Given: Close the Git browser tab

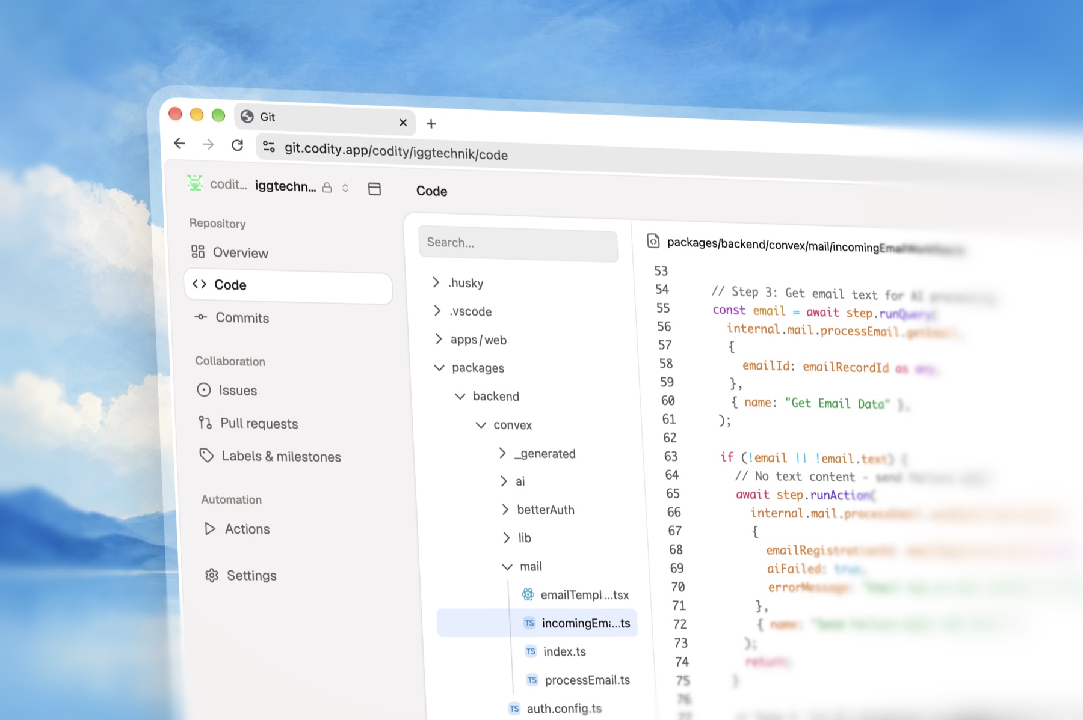Looking at the screenshot, I should click(403, 123).
